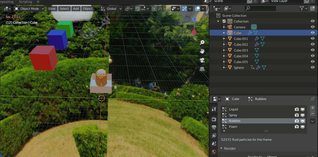Open the outliner display mode dropdown
318x157 pixels.
228,8
